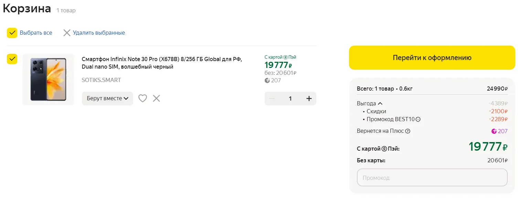The image size is (518, 198).
Task: Decrease item quantity with the minus button
Action: pos(272,98)
